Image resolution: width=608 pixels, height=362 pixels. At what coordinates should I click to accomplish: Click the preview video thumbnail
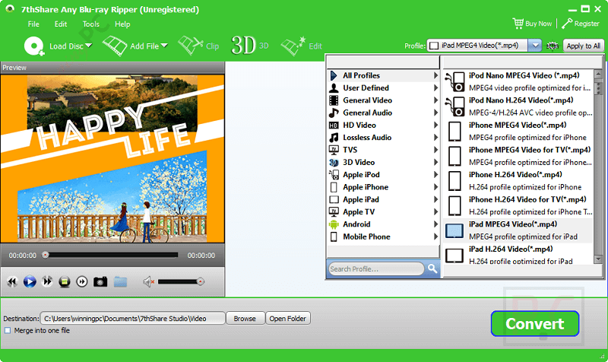[112, 159]
